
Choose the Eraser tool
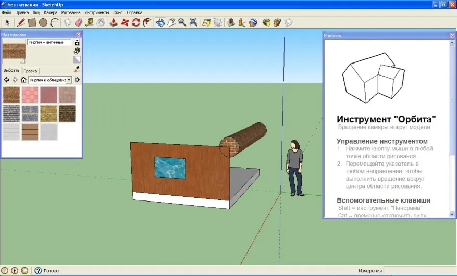(79, 22)
